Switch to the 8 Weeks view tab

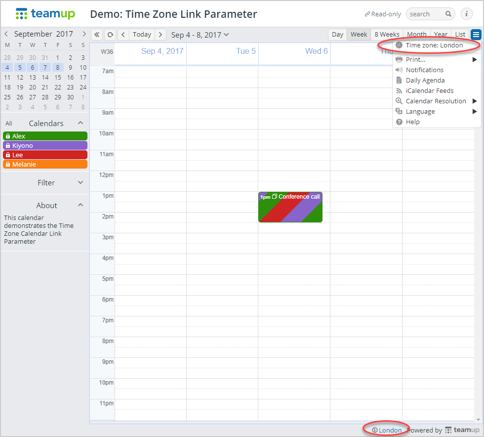(387, 35)
